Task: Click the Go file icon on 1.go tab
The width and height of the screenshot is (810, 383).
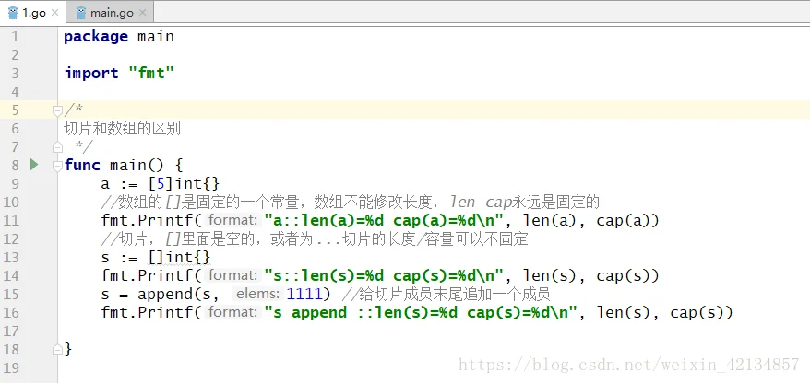Action: (x=13, y=13)
